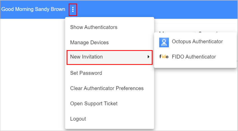Click blank white area below the authenticator submenu

[x=196, y=99]
